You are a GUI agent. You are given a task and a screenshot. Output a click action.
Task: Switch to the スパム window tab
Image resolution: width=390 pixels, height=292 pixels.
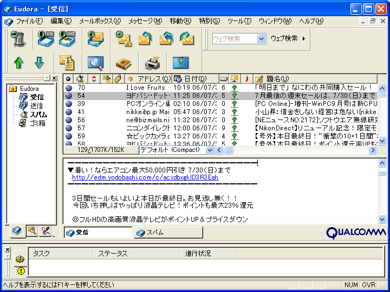(x=168, y=233)
